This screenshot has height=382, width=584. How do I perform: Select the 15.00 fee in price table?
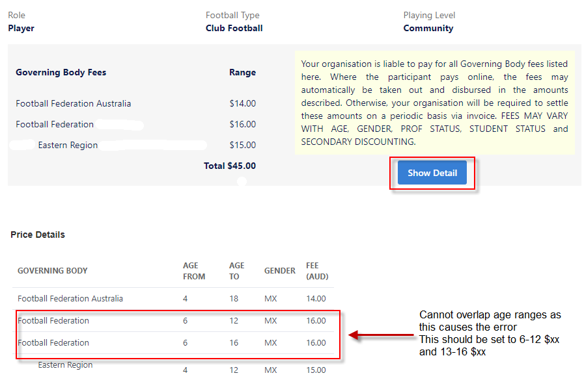[316, 370]
